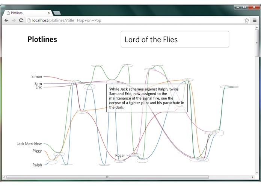Select the Ralph character label
The width and height of the screenshot is (261, 186).
point(37,165)
